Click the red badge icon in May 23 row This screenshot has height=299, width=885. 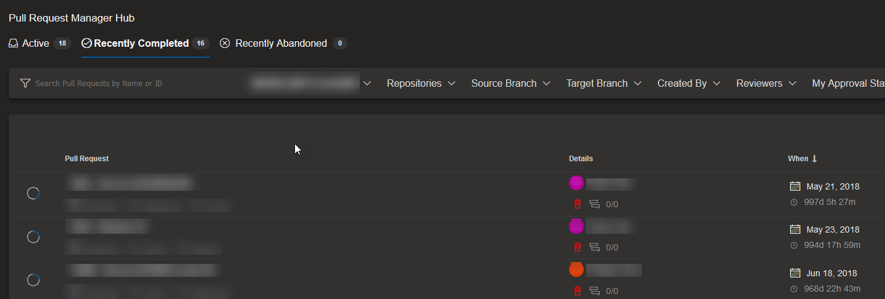click(x=578, y=247)
